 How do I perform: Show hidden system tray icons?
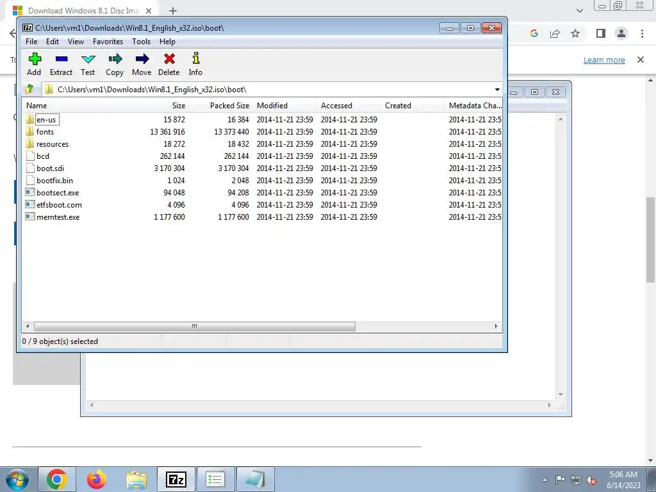[x=545, y=480]
